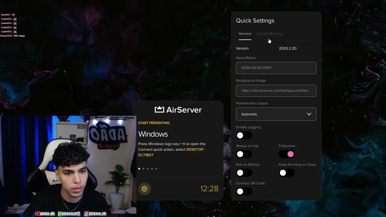Focus the Name/Room input field
This screenshot has width=386, height=217.
(x=276, y=68)
